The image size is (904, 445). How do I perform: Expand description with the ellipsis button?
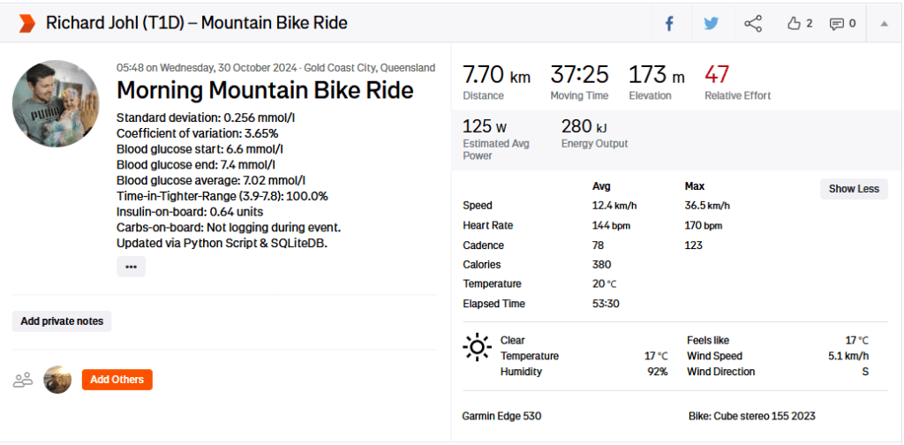131,267
